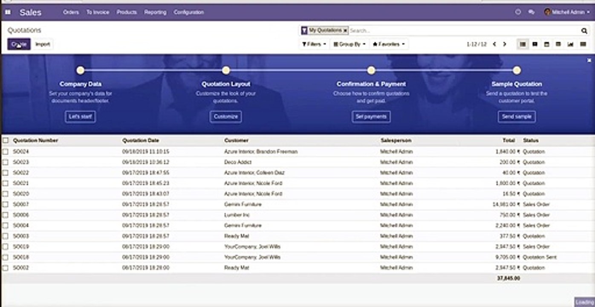Create a new quotation
Viewport: 595px width, 307px height.
click(19, 44)
